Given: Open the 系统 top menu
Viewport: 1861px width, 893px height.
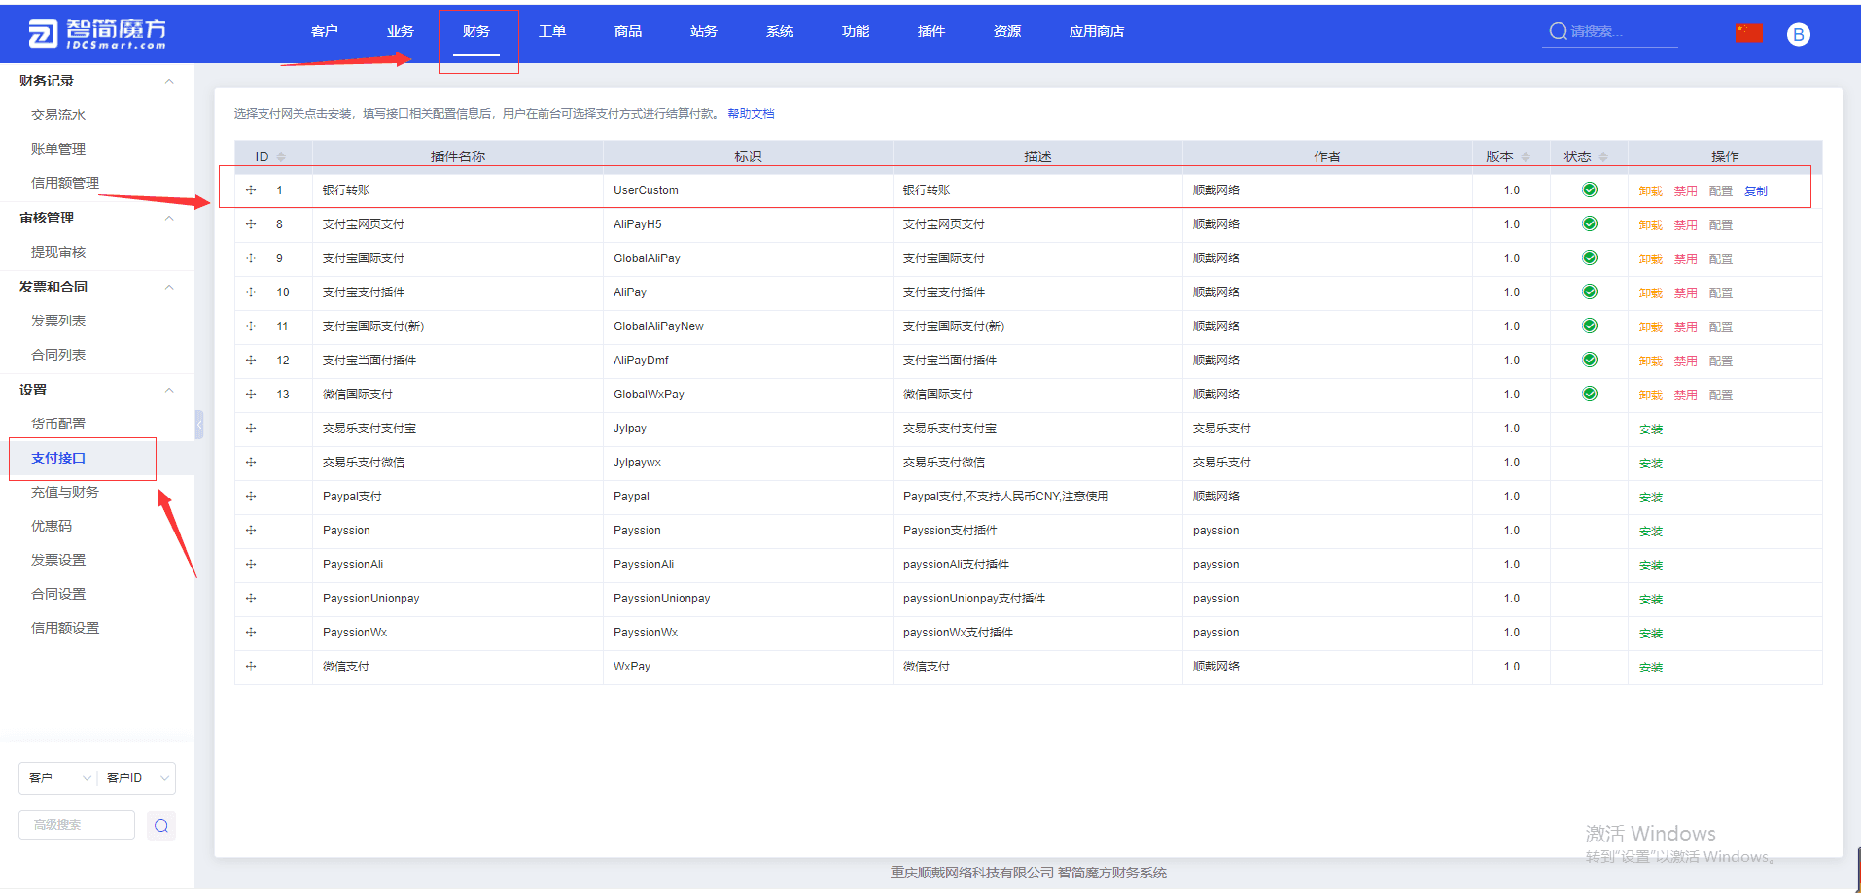Looking at the screenshot, I should (x=780, y=32).
